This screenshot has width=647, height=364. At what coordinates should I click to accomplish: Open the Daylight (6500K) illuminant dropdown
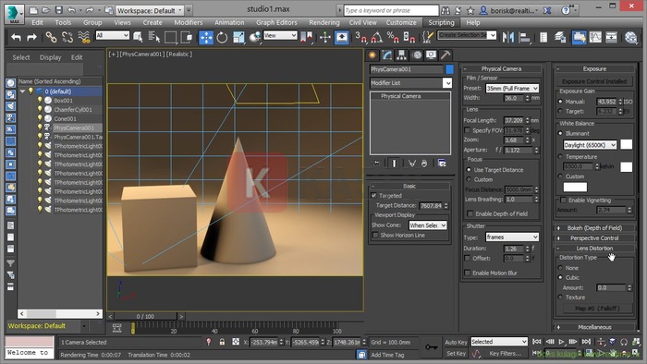(x=590, y=145)
